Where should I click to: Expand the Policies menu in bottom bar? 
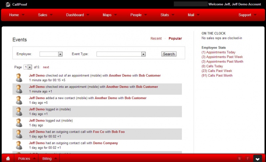click(27, 159)
